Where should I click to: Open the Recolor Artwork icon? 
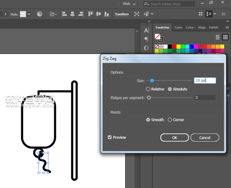39,14
